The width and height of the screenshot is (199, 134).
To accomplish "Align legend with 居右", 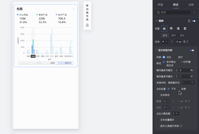I will coord(182,36).
